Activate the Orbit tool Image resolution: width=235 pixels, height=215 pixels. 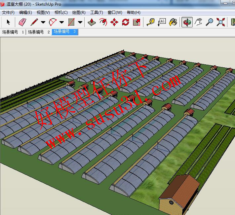point(187,22)
